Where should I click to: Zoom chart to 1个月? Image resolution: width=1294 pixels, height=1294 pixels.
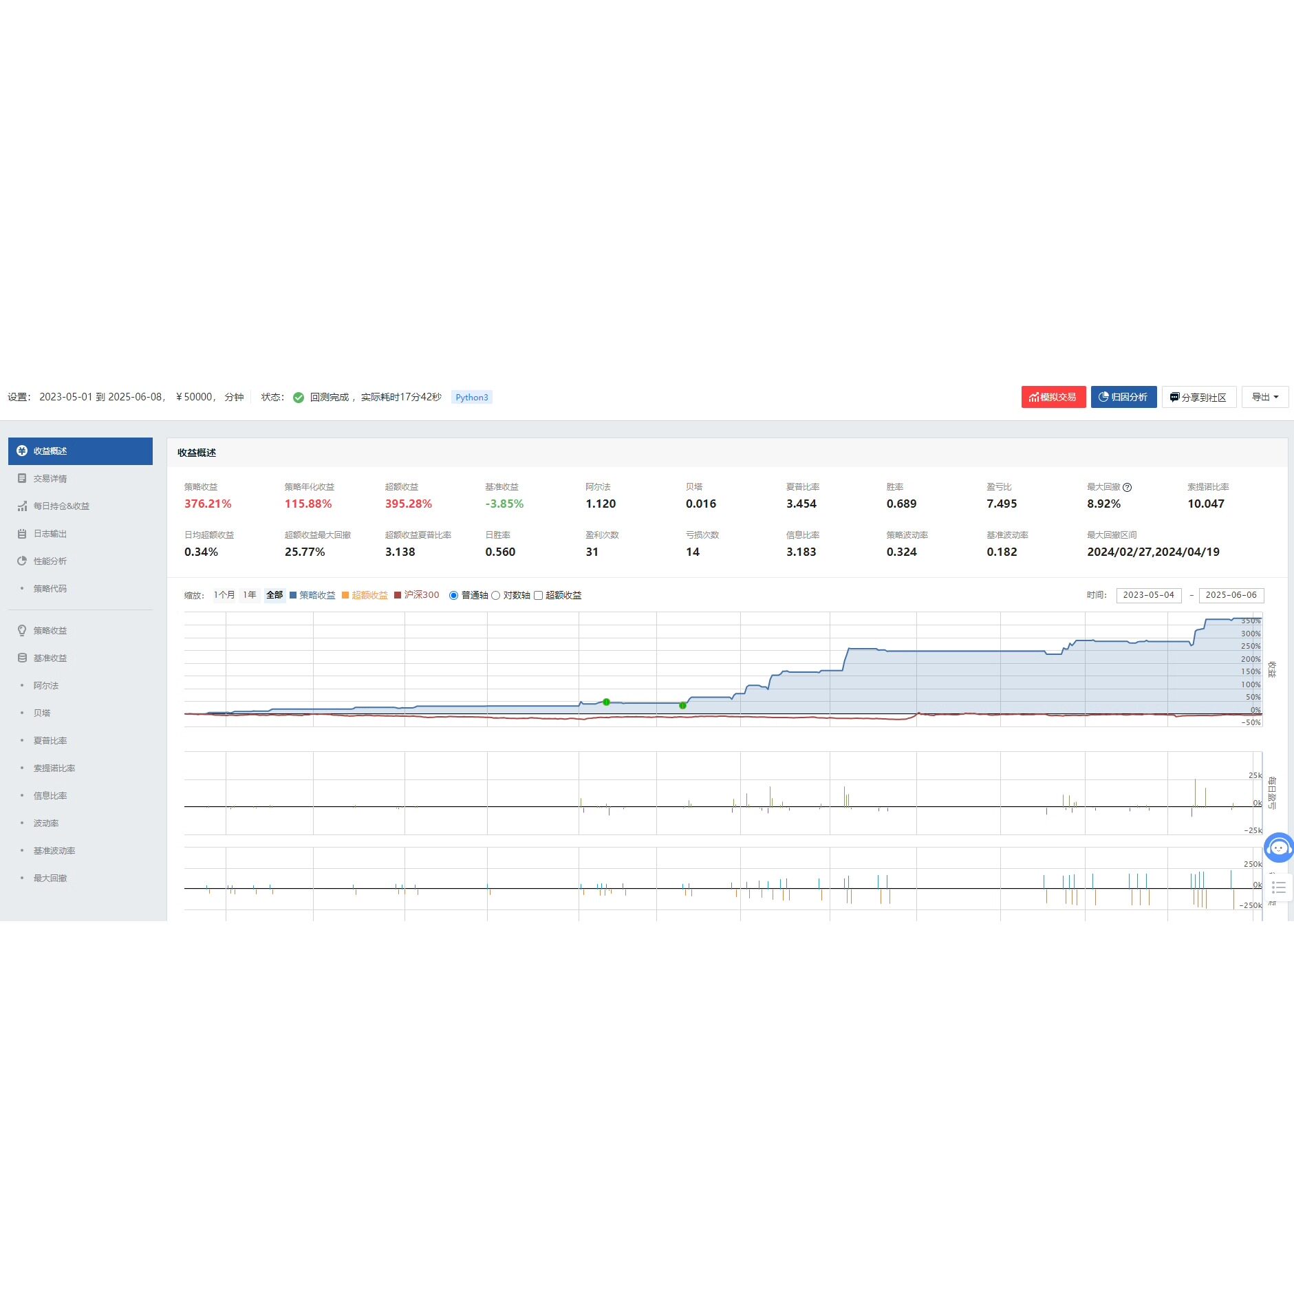coord(224,595)
